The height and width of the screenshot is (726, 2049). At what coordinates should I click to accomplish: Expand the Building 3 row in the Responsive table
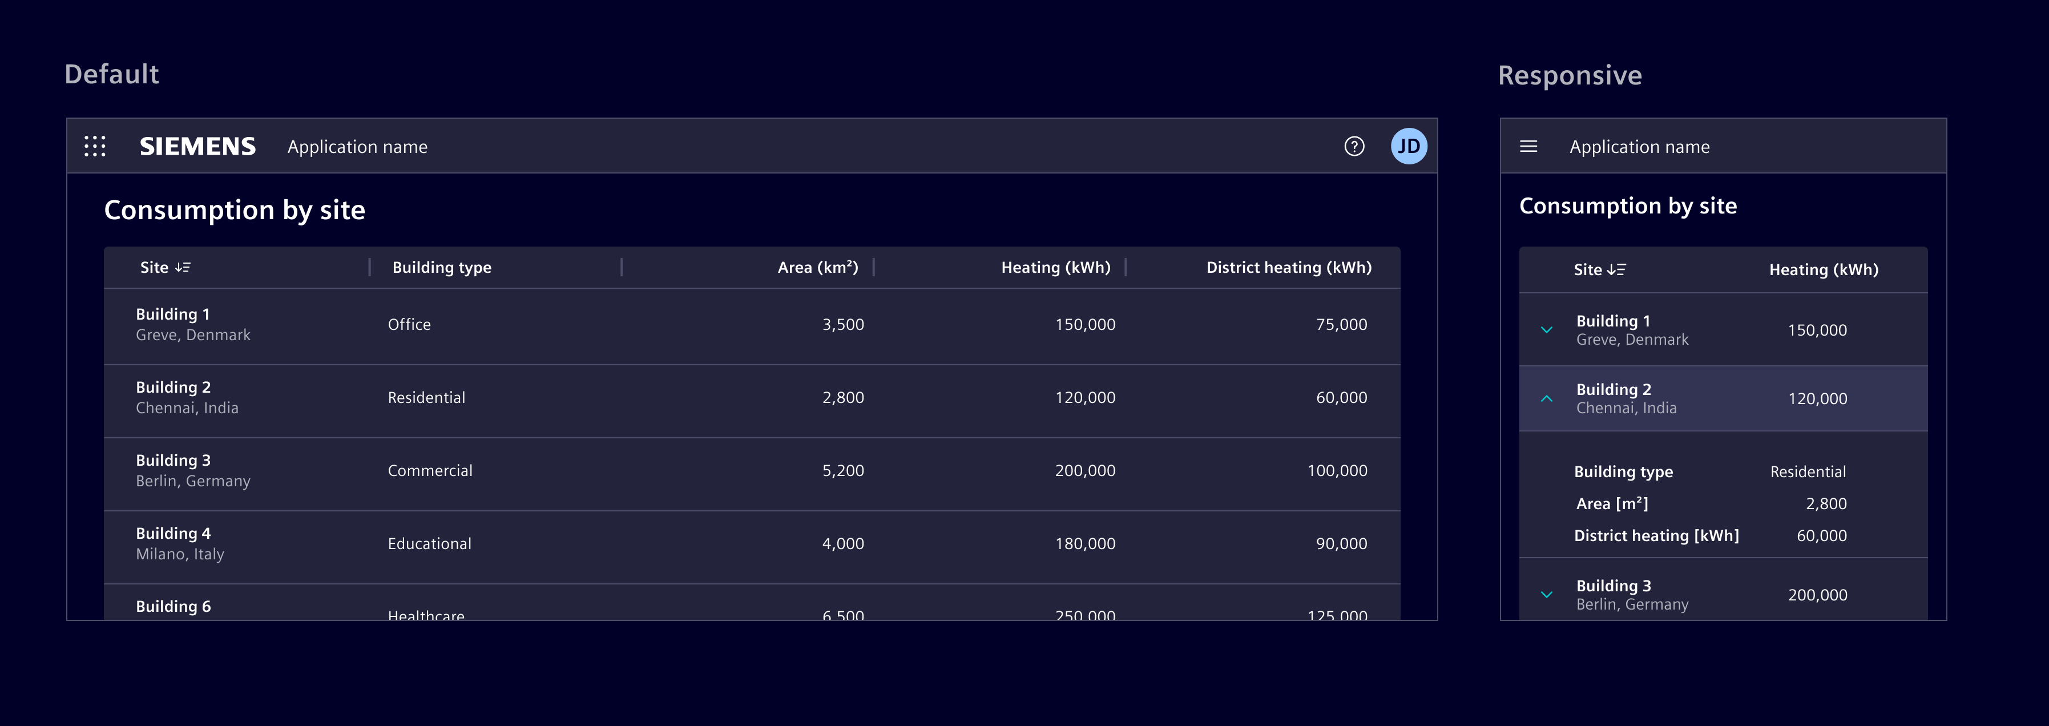coord(1546,595)
